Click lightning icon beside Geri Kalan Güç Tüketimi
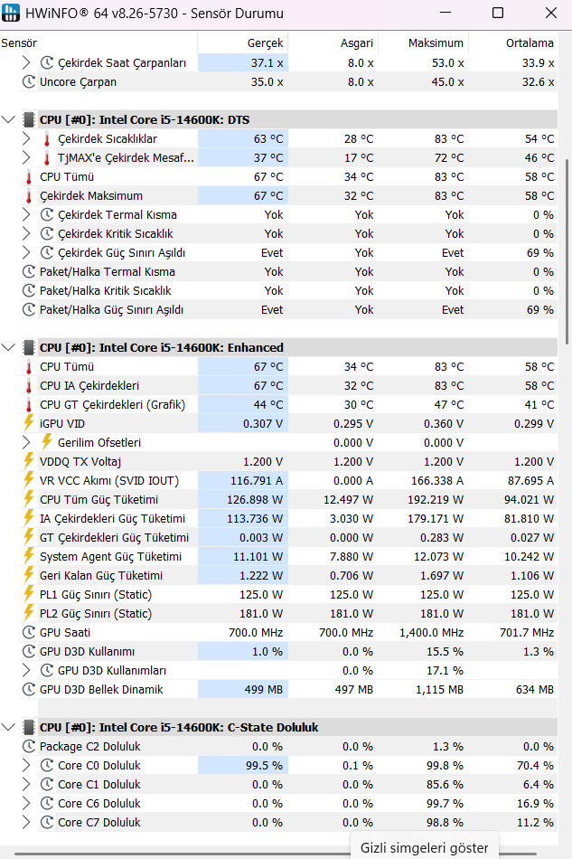 [28, 575]
